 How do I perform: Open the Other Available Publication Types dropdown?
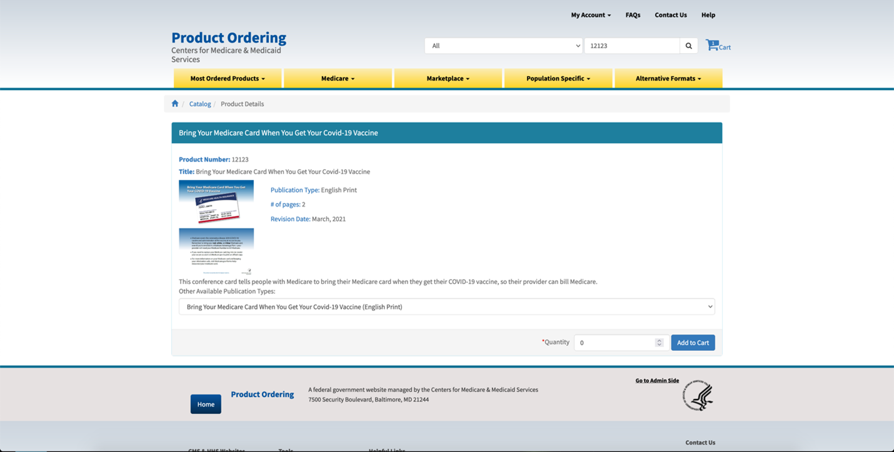(x=446, y=307)
